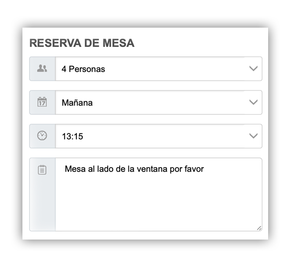
Task: Click the calendar icon beside Mañana
Action: point(42,102)
